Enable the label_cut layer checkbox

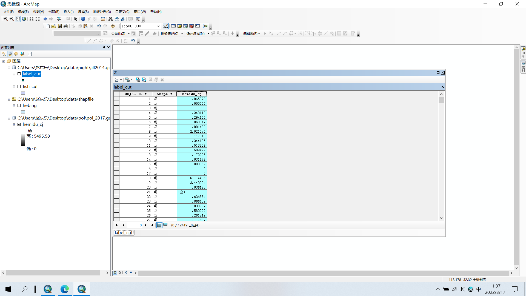[x=19, y=74]
